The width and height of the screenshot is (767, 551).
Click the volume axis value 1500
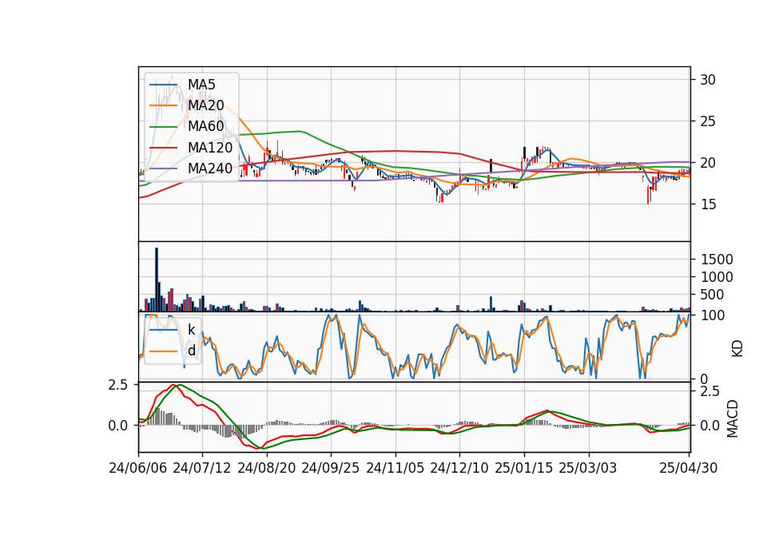tap(717, 260)
